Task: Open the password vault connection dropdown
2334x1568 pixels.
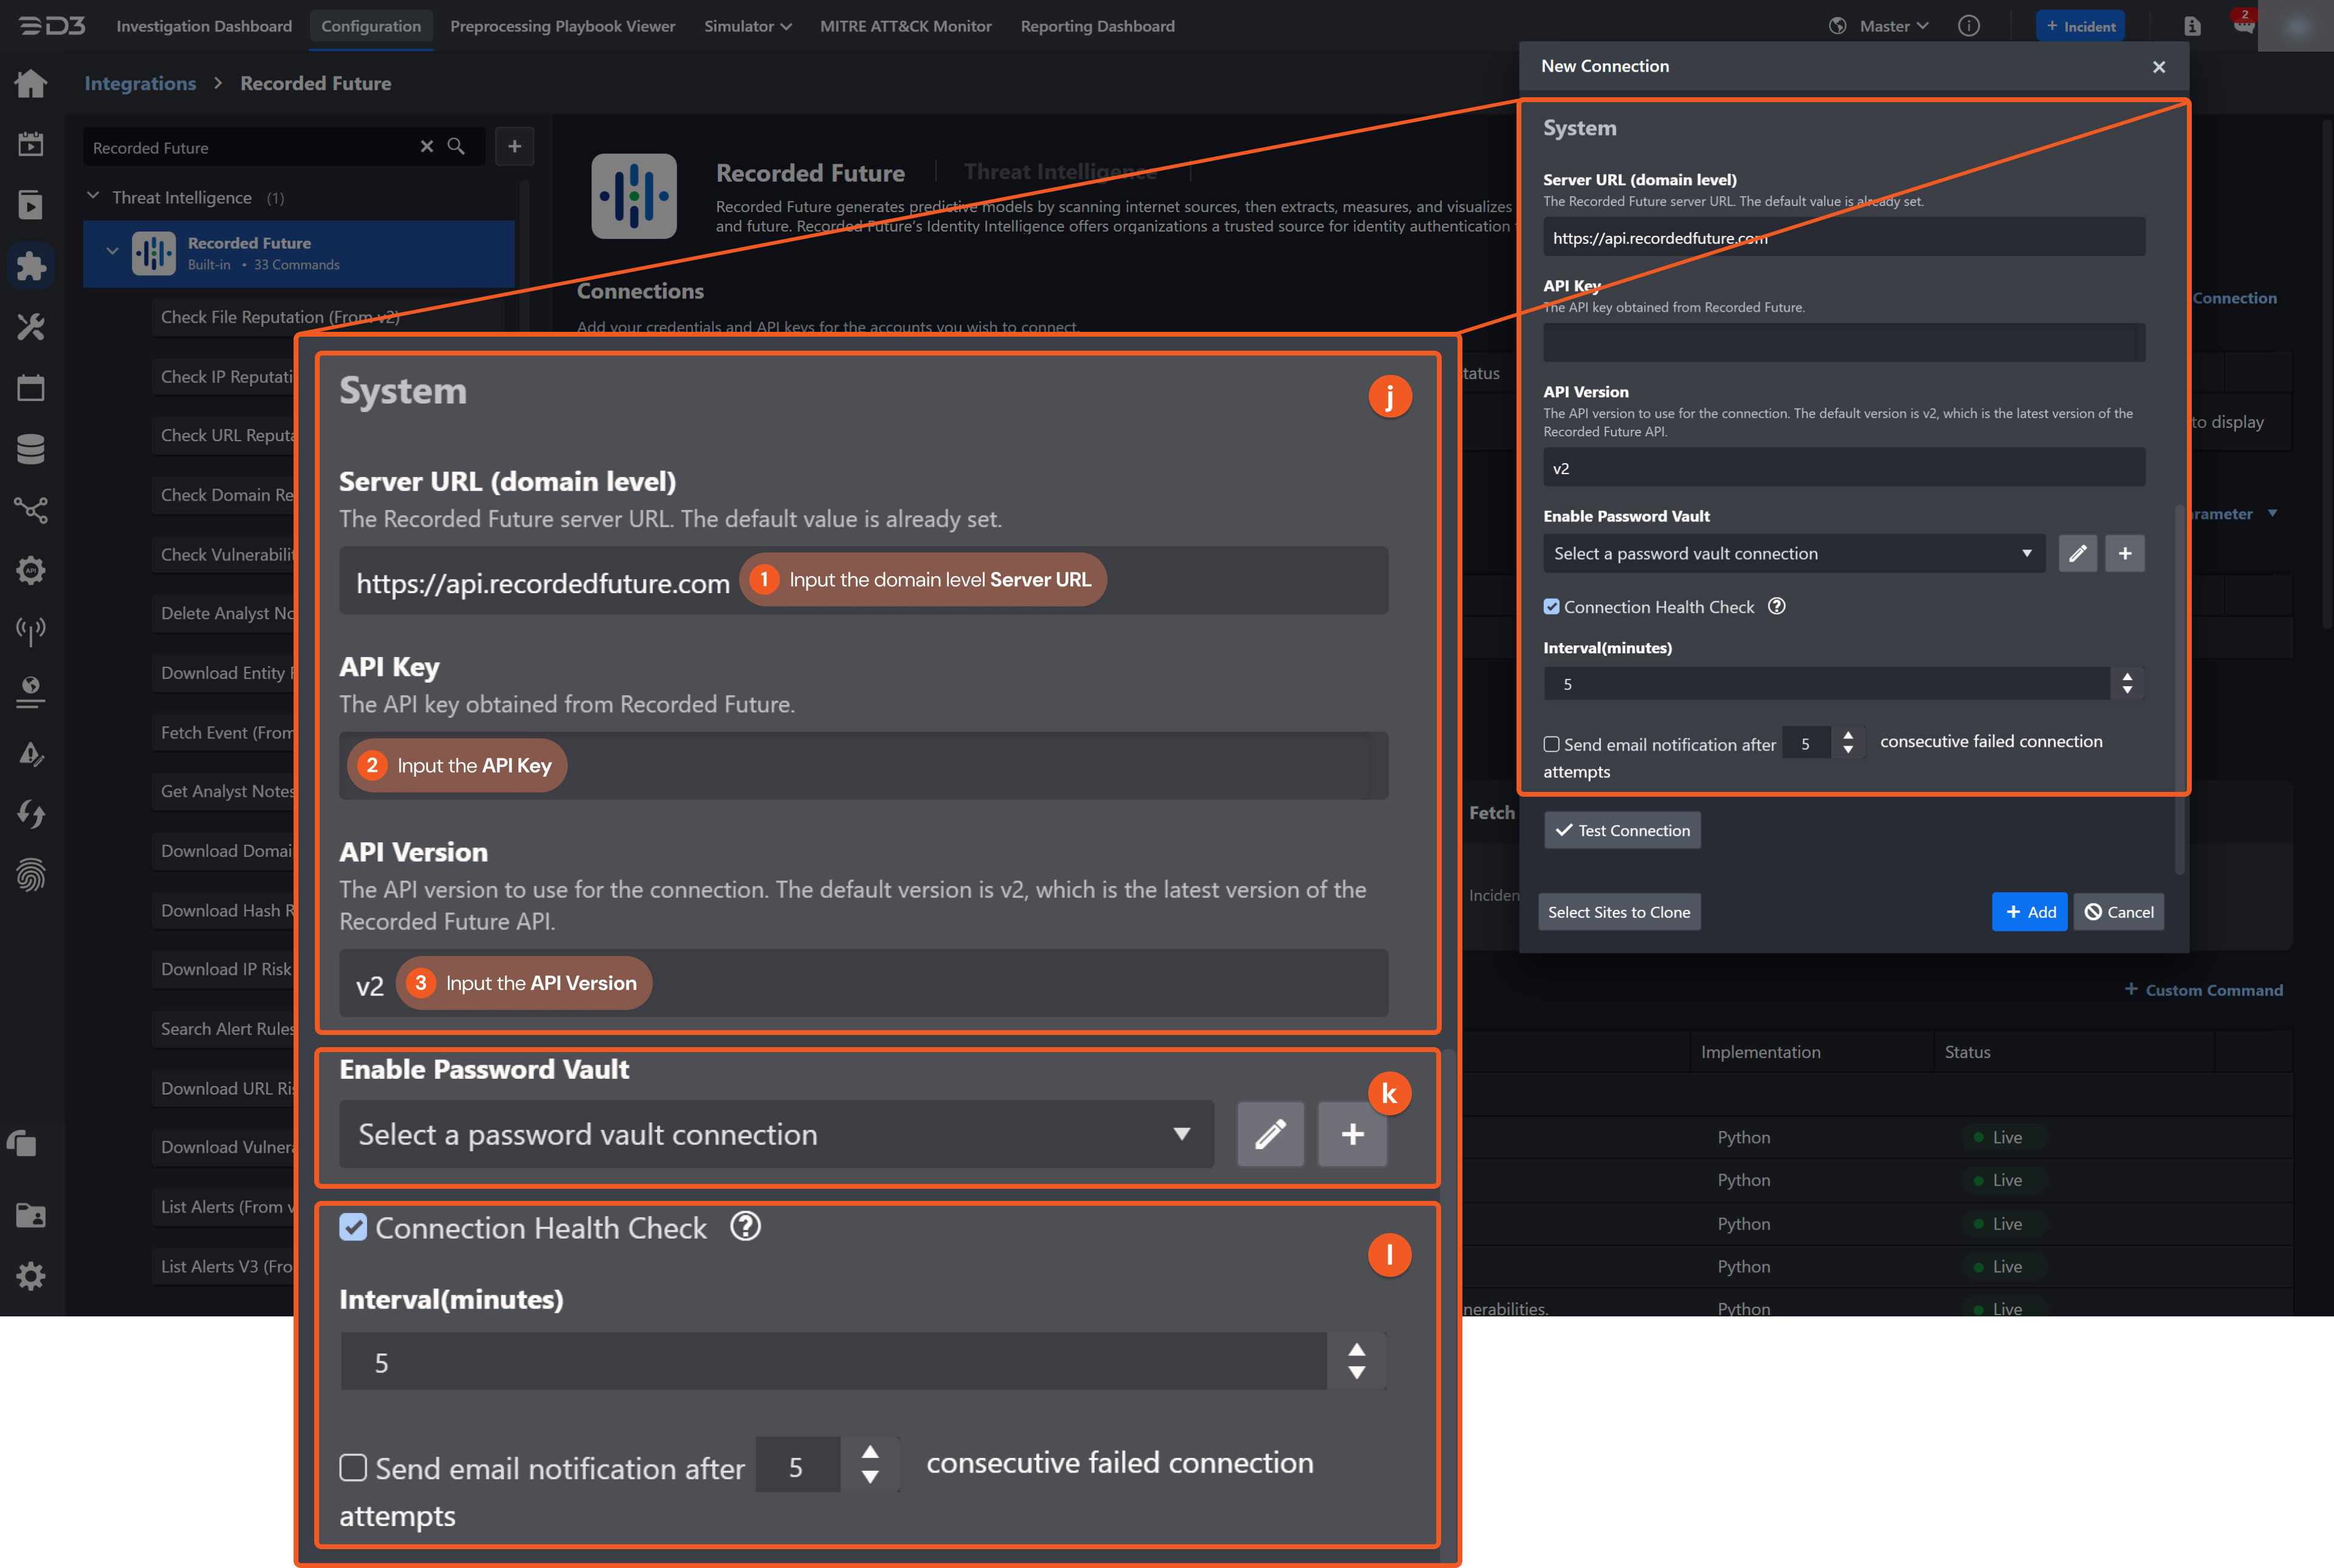Action: 775,1134
